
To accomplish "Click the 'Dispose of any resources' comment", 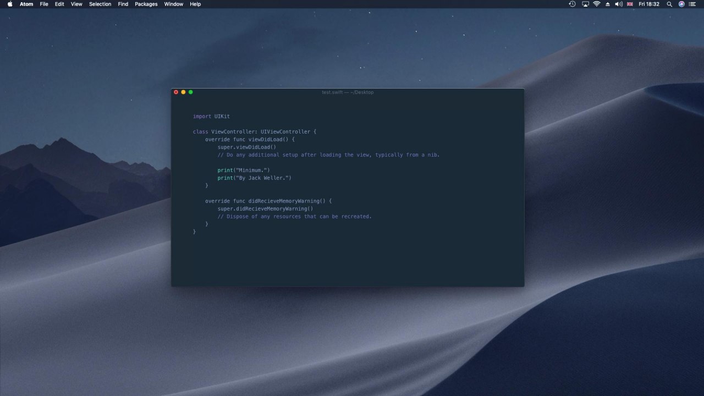I will (294, 216).
